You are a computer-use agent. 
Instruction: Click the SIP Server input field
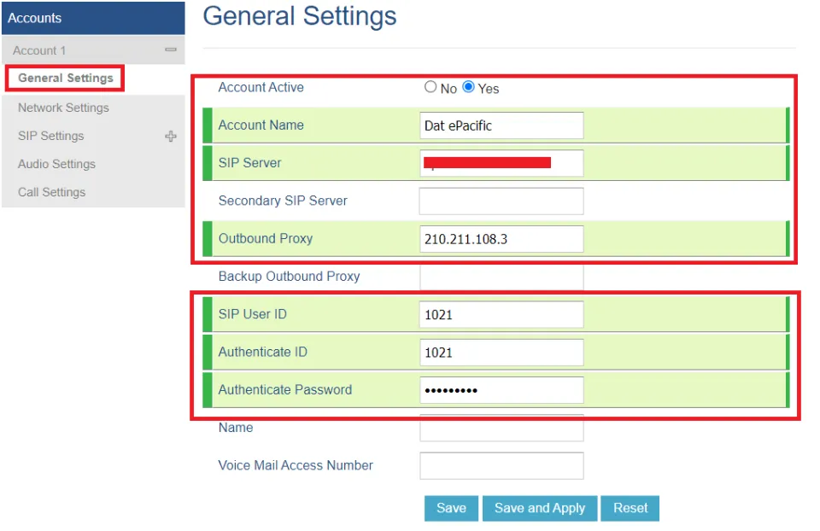501,163
